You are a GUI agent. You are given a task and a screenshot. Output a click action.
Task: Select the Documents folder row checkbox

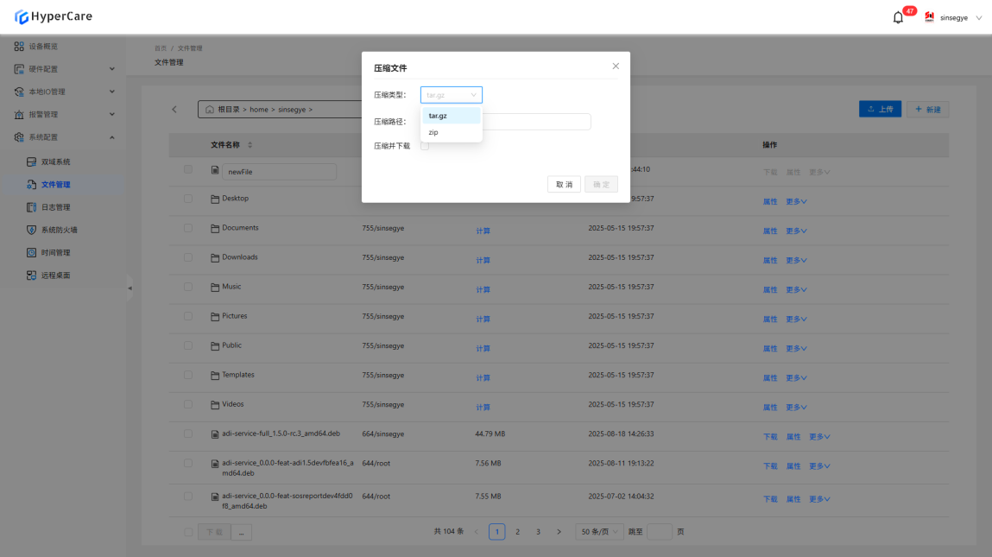click(x=188, y=228)
